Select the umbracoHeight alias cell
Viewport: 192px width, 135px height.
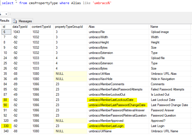[x=118, y=42]
